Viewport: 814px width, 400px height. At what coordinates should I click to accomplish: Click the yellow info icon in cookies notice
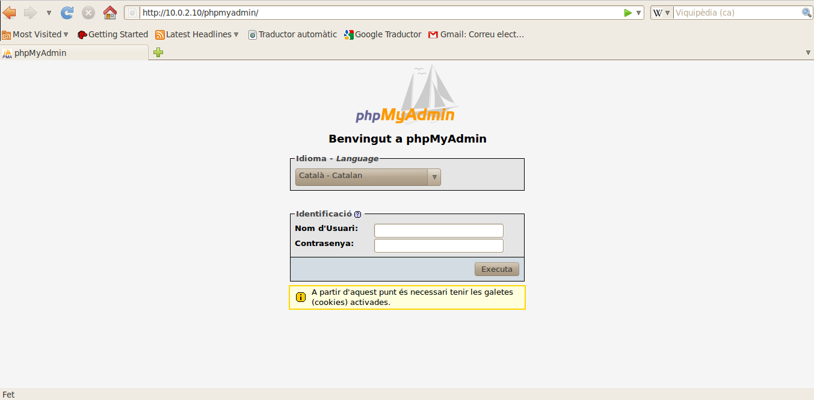click(x=301, y=297)
